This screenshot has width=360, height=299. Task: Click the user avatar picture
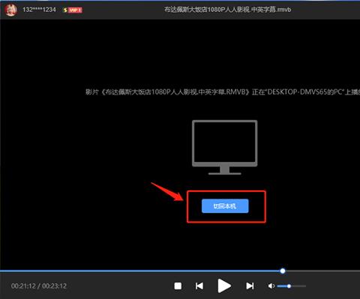pyautogui.click(x=10, y=10)
